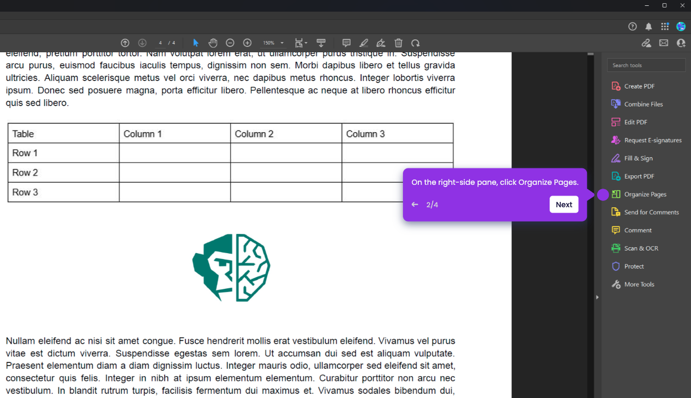Image resolution: width=691 pixels, height=398 pixels.
Task: Collapse the right tools pane arrow
Action: [x=597, y=297]
